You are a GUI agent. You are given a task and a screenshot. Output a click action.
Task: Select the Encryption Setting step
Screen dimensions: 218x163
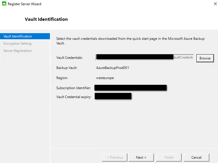tap(17, 44)
